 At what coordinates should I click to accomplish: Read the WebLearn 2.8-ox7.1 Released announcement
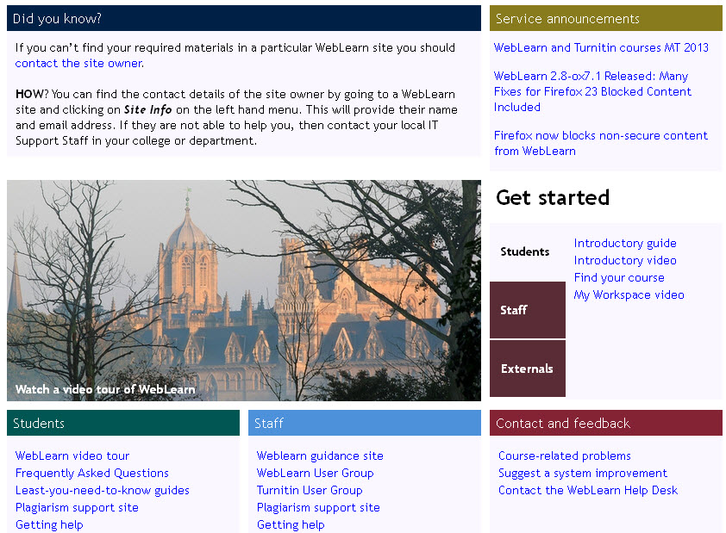tap(592, 91)
